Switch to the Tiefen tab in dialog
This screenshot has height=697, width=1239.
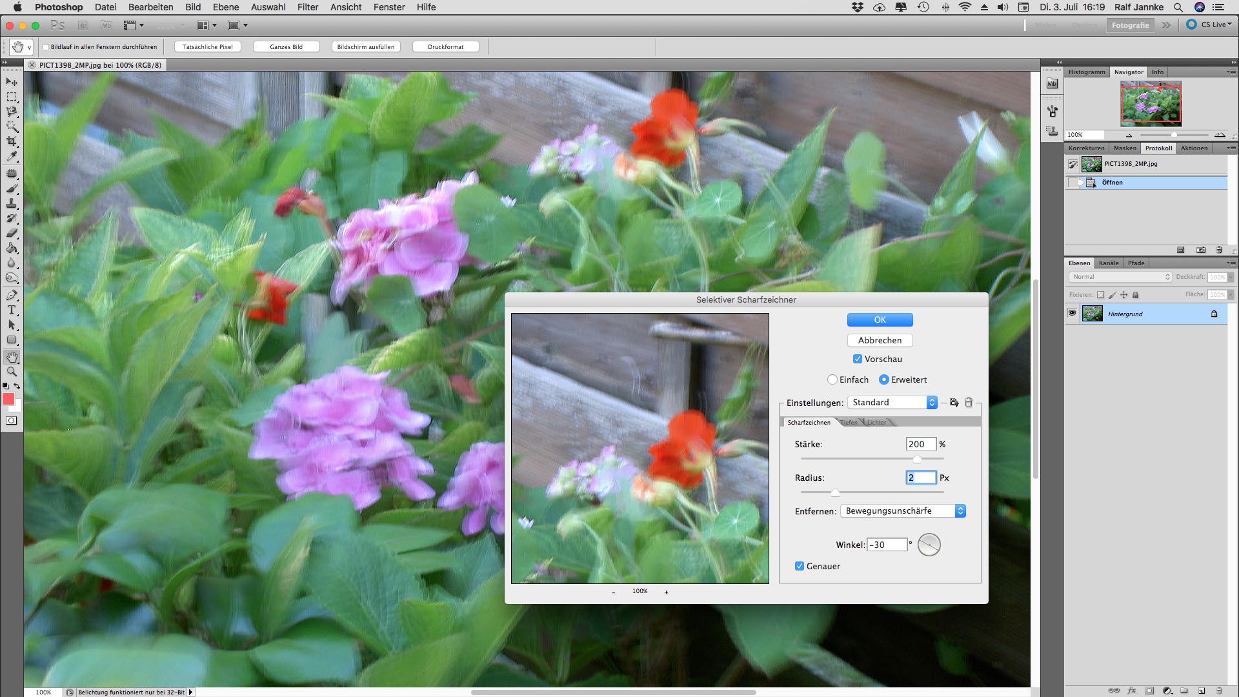tap(849, 423)
